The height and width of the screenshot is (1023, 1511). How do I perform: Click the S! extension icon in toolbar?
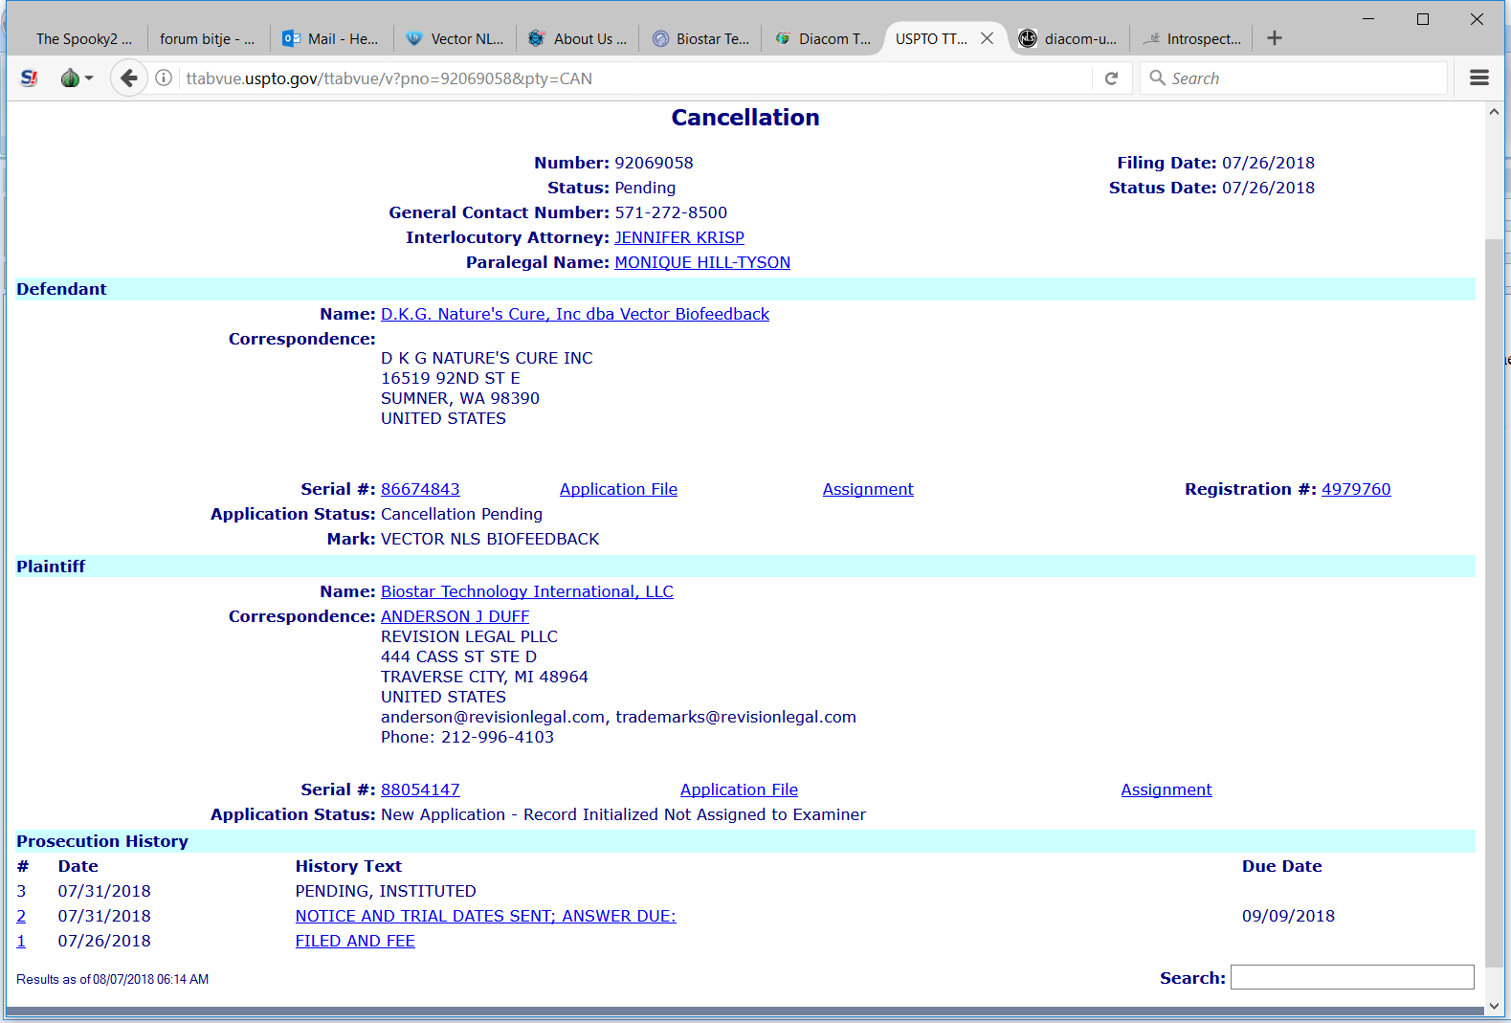coord(29,78)
